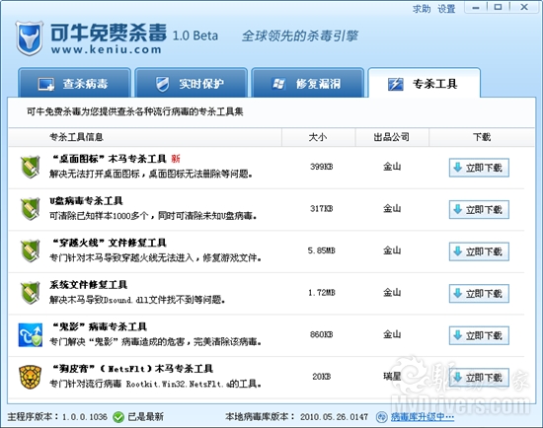Download the “鬼影”病毒专杀工具

click(x=479, y=335)
